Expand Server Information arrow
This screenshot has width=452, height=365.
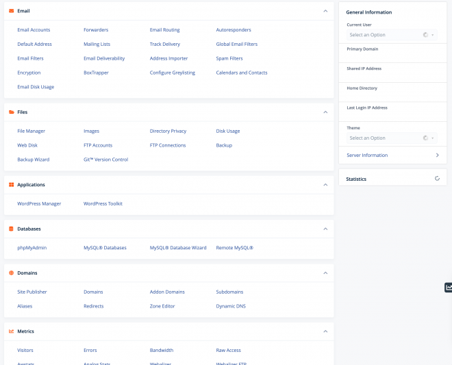438,155
